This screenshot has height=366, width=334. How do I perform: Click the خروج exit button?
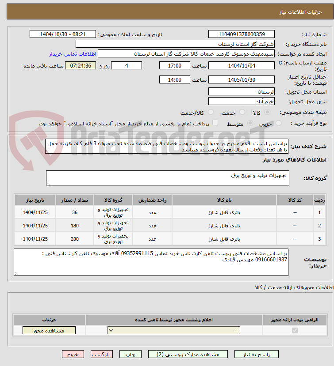(73, 355)
